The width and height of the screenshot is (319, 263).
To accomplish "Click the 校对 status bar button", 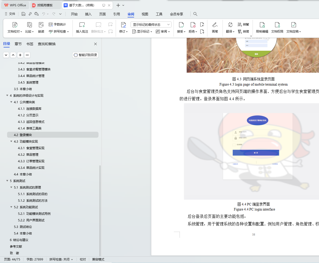I will (83, 259).
